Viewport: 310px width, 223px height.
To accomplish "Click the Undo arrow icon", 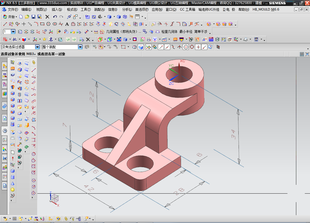I will pyautogui.click(x=55, y=17).
